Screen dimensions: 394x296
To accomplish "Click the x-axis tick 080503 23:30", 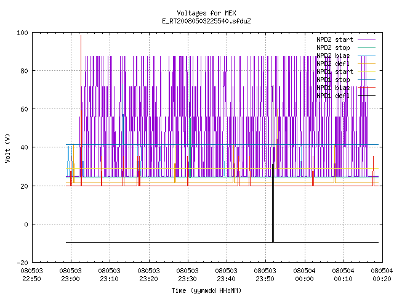I will point(187,275).
